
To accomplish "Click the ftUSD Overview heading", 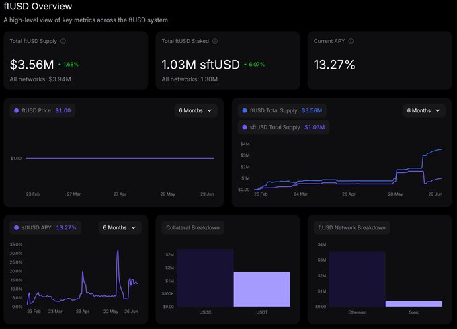I will [38, 6].
